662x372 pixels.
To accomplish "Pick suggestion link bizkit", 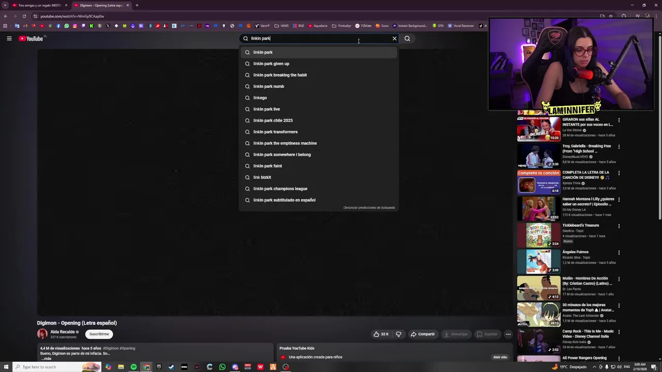I will [x=318, y=177].
